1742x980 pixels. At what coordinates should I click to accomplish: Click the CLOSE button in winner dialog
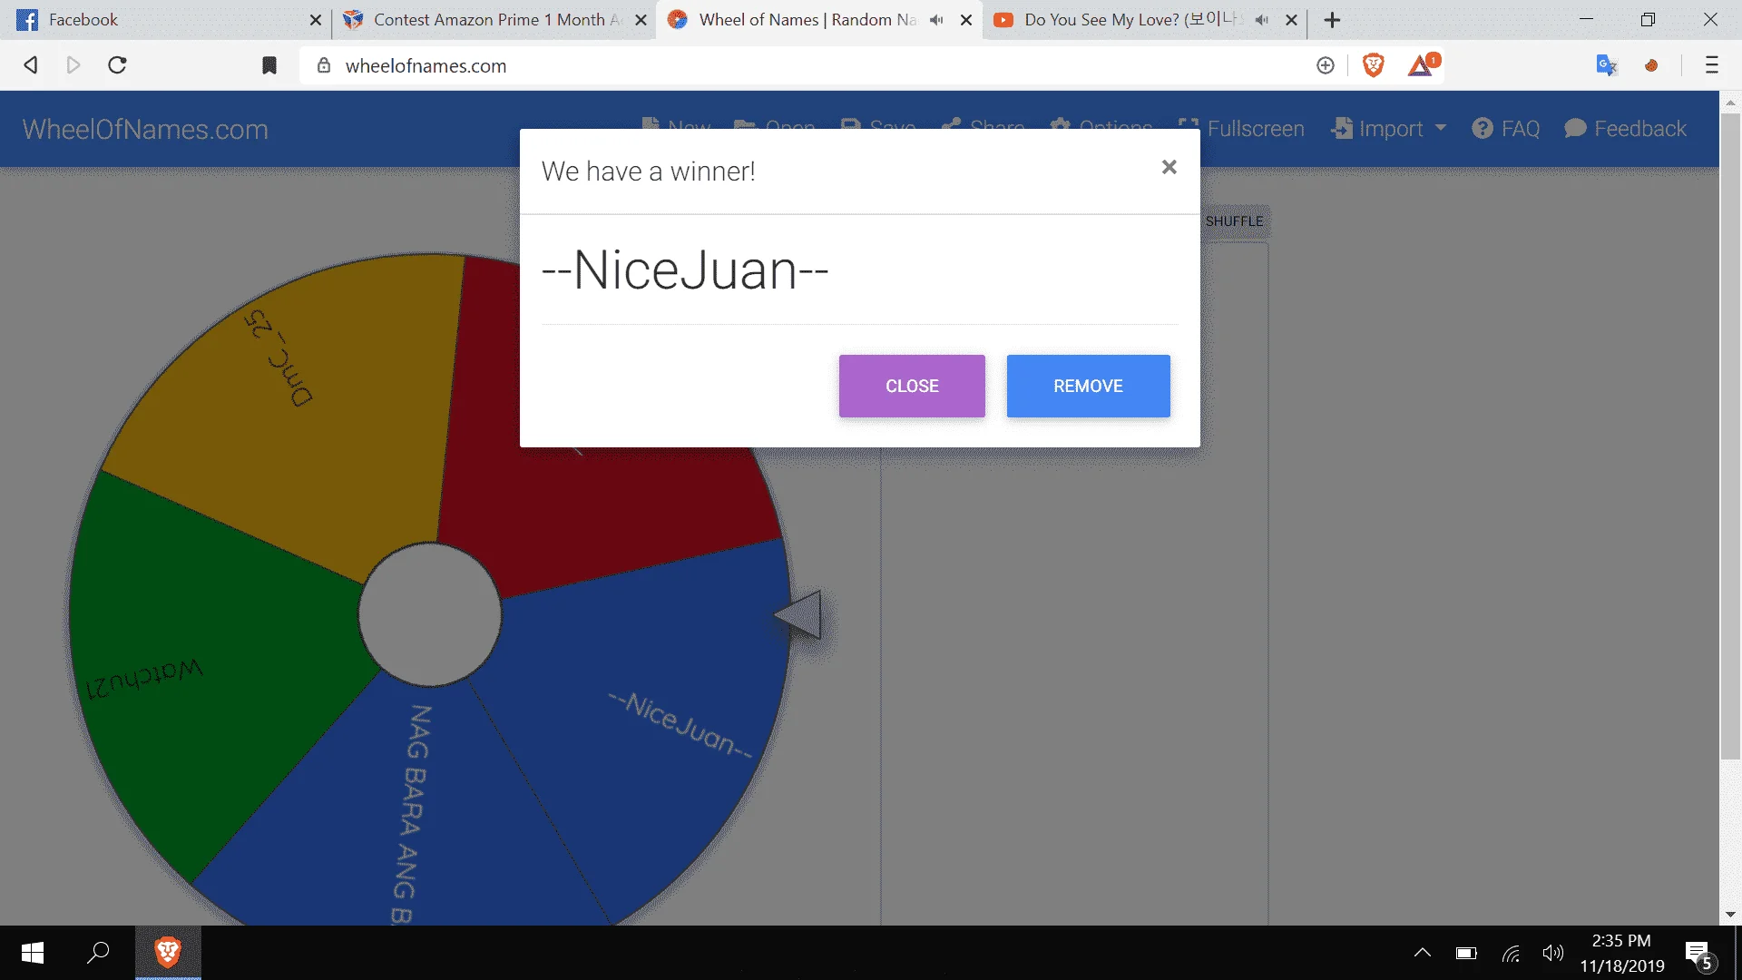(x=912, y=386)
